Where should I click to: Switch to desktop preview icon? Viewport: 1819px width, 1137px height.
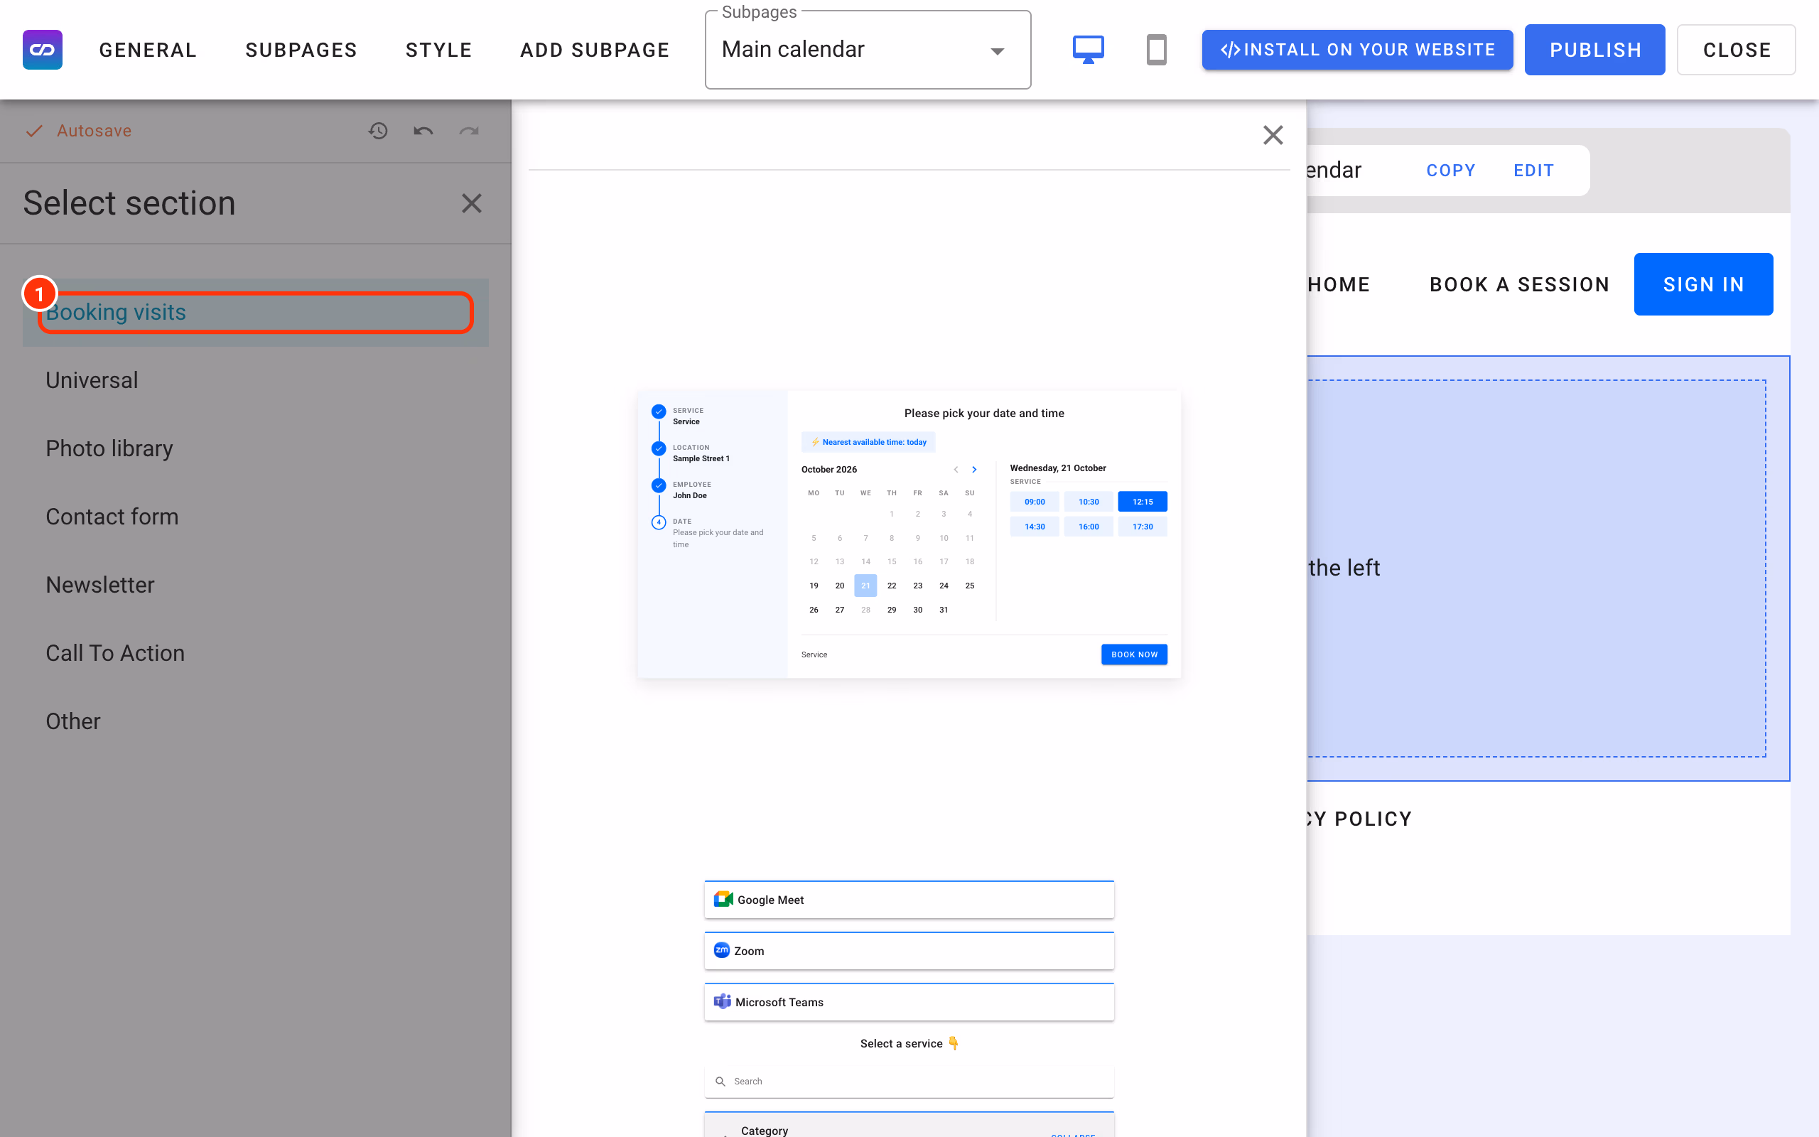pos(1088,50)
